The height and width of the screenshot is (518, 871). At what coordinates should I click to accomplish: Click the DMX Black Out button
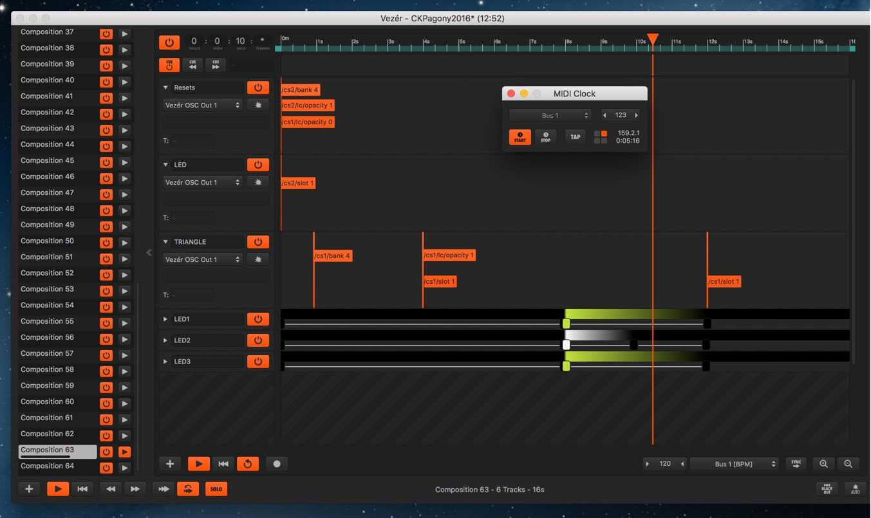[x=827, y=489]
